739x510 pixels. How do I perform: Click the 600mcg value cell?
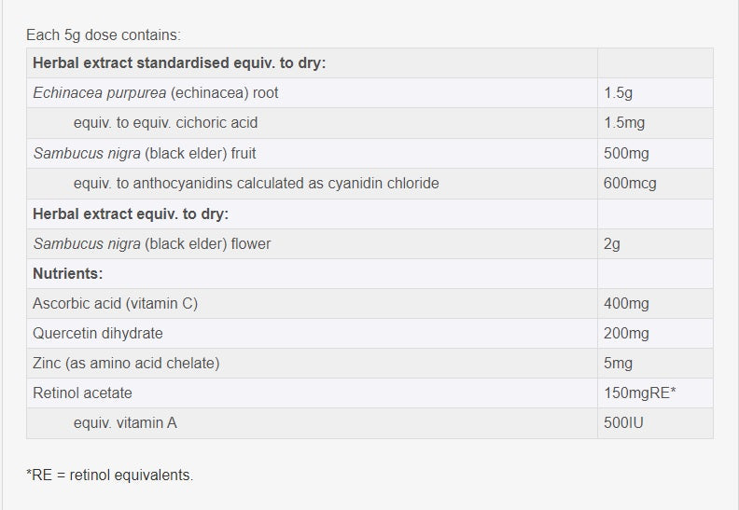coord(630,184)
